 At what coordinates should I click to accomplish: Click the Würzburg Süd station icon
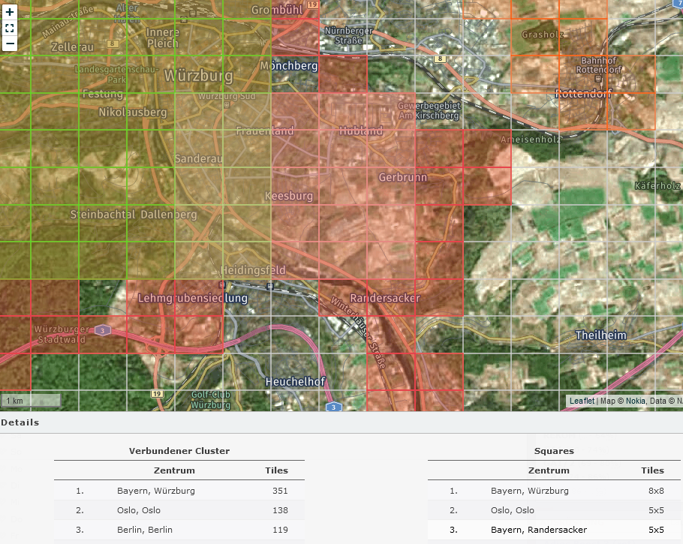(227, 105)
